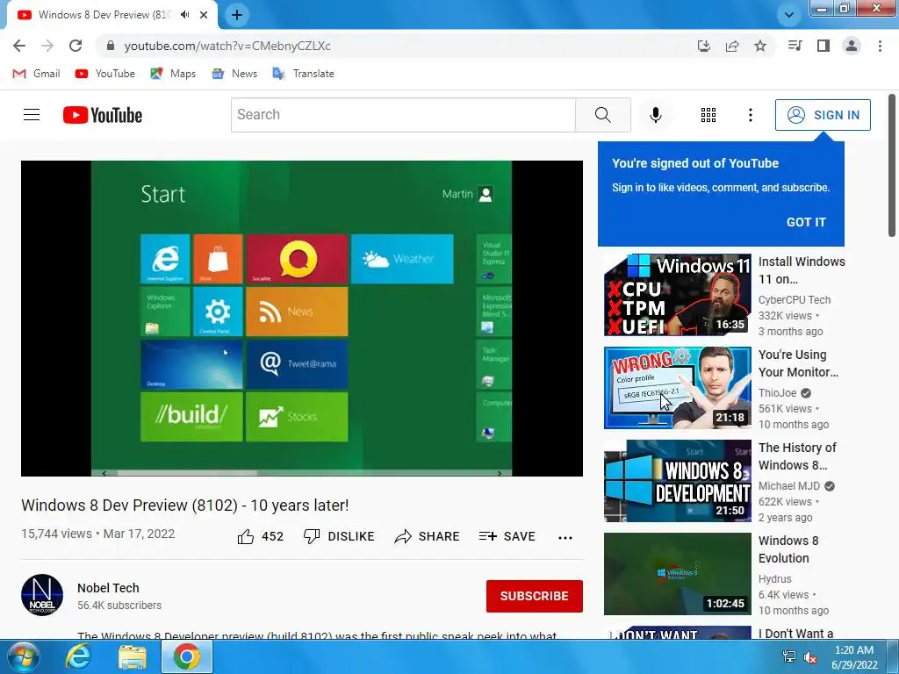
Task: Reload the page with the refresh icon
Action: [x=76, y=46]
